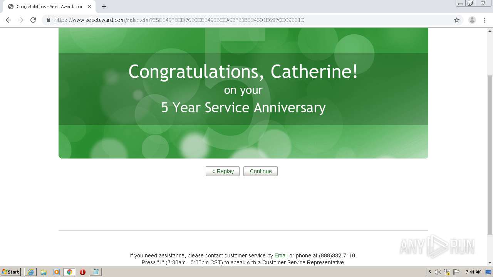493x277 pixels.
Task: Open a new tab with plus button
Action: (x=104, y=7)
